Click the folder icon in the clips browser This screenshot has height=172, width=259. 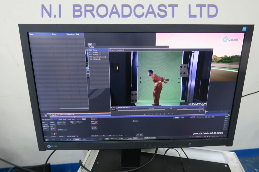pos(93,47)
